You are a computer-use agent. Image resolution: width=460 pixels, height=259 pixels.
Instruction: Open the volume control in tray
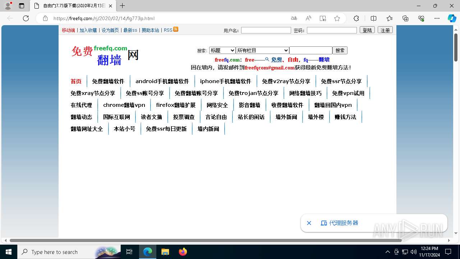[414, 252]
